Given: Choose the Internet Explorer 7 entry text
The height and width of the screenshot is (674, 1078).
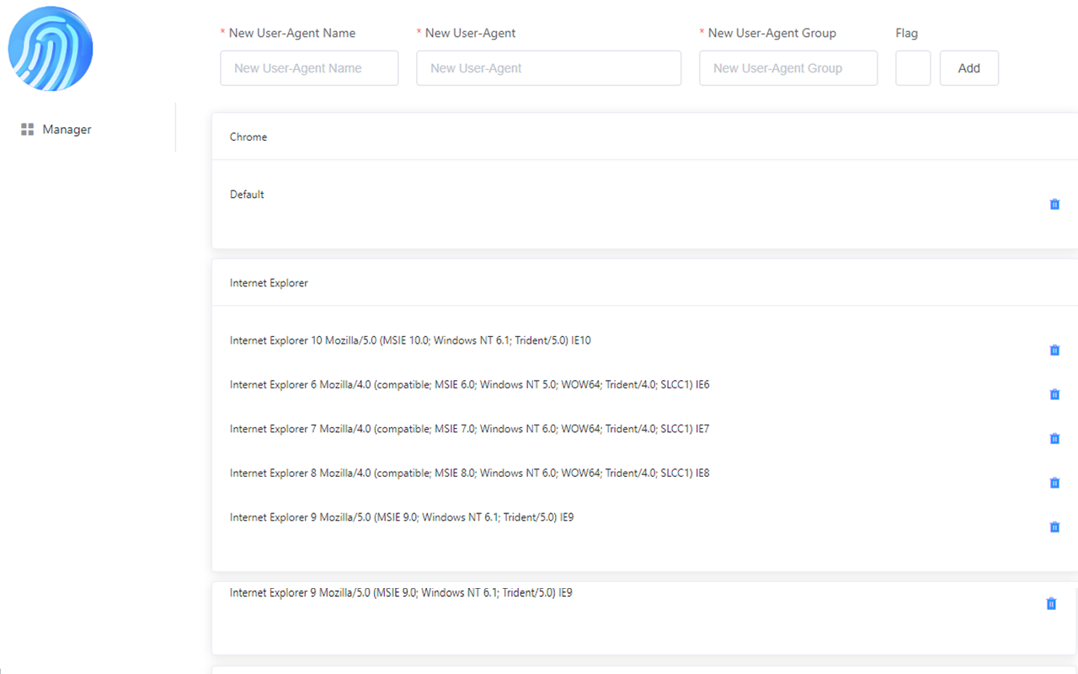Looking at the screenshot, I should [x=469, y=429].
